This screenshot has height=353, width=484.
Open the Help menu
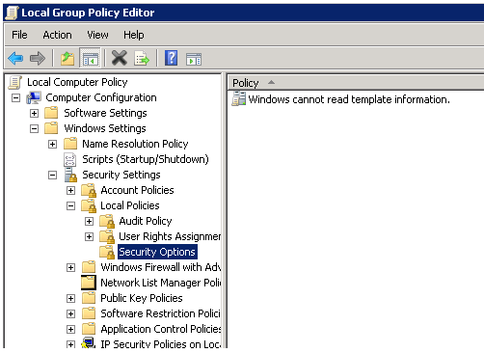pos(134,35)
